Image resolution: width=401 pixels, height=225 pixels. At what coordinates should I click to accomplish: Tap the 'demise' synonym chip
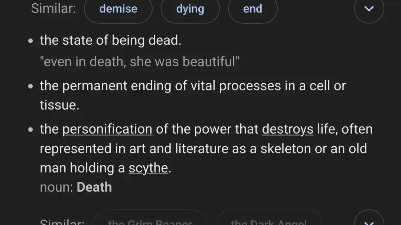(x=118, y=9)
